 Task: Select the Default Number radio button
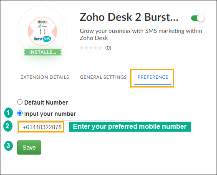point(20,102)
